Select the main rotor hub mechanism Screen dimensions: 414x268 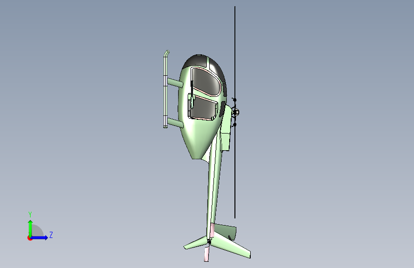[x=235, y=112]
